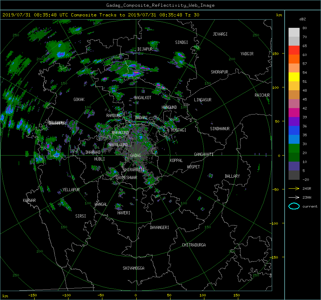Image resolution: width=321 pixels, height=300 pixels.
Task: Click the SHIRAHATTI city label
Action: (x=134, y=170)
